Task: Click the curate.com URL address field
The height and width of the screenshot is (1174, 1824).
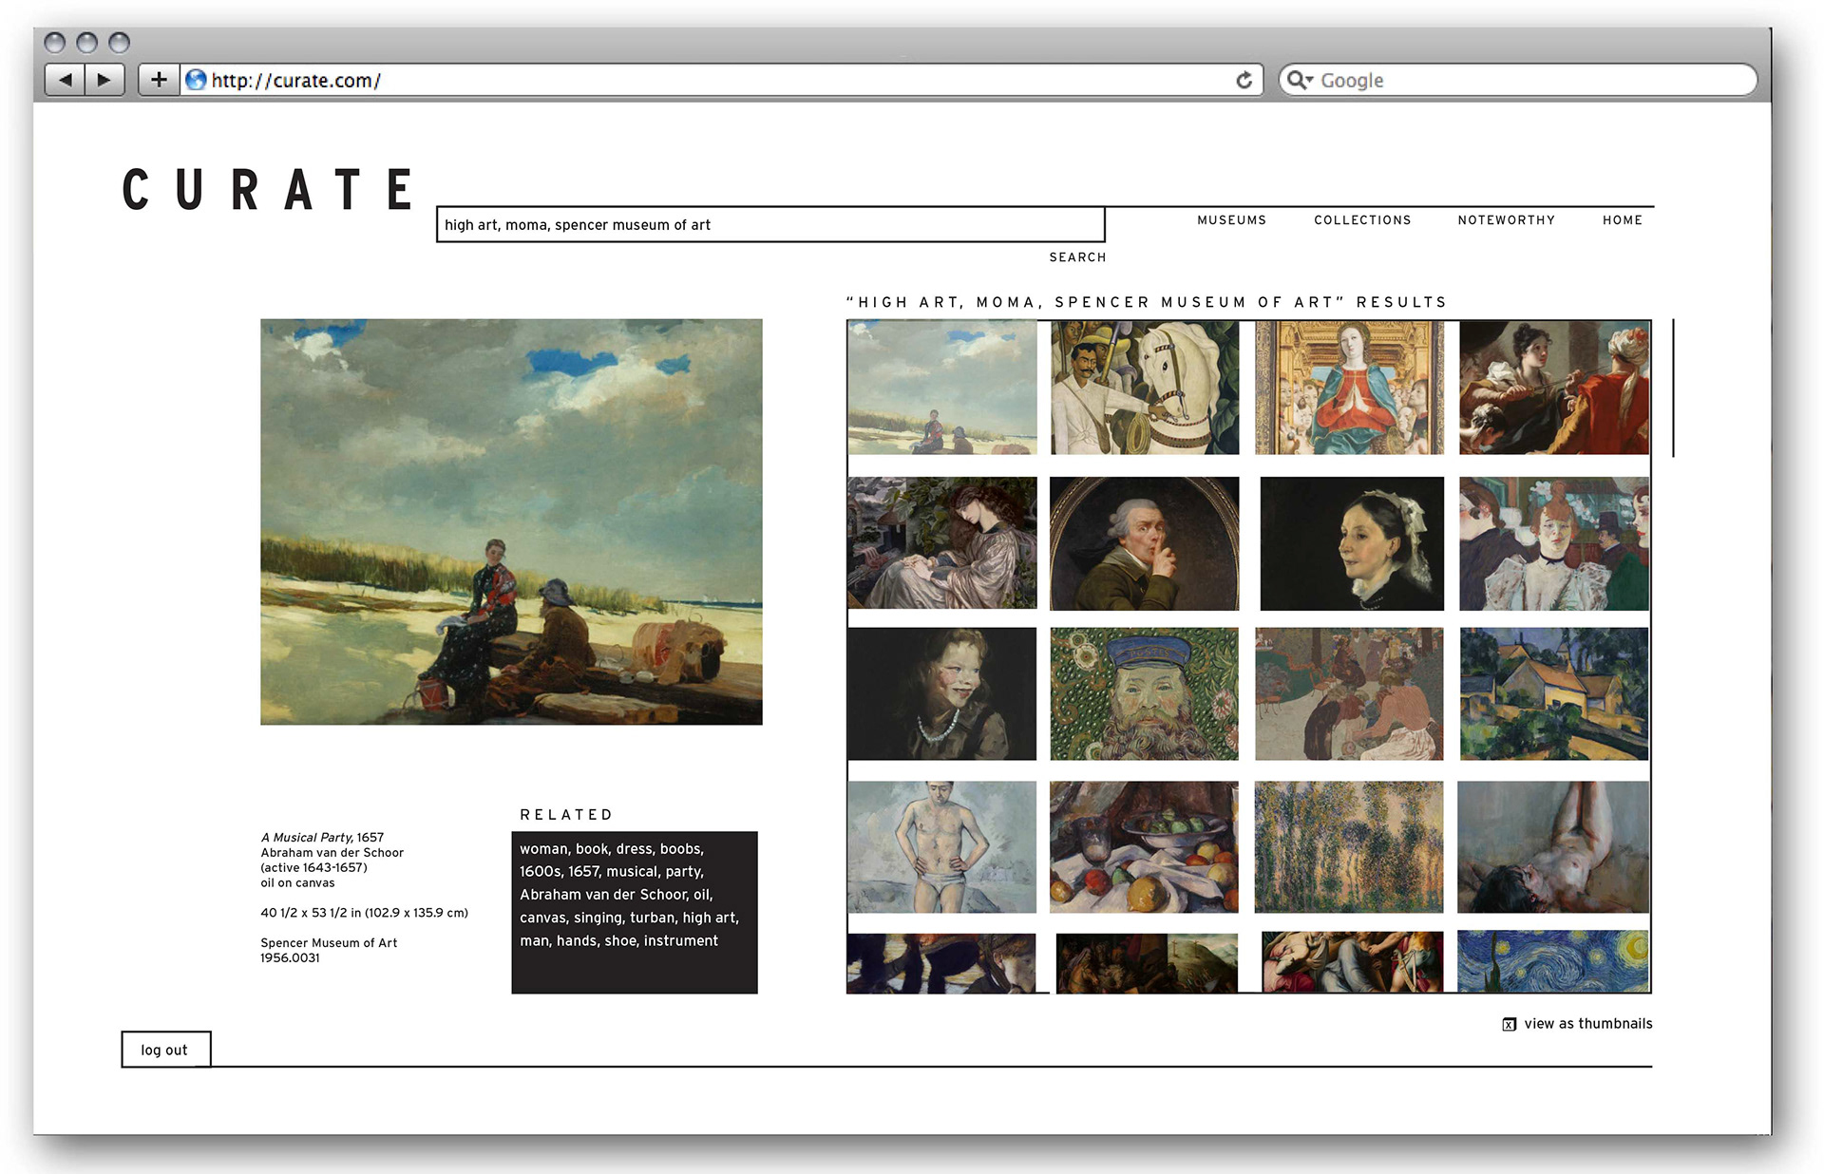Action: (722, 80)
